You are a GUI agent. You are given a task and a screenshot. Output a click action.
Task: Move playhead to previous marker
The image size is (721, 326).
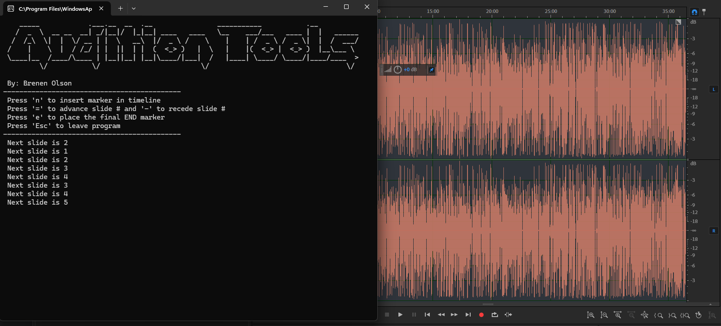(x=427, y=315)
